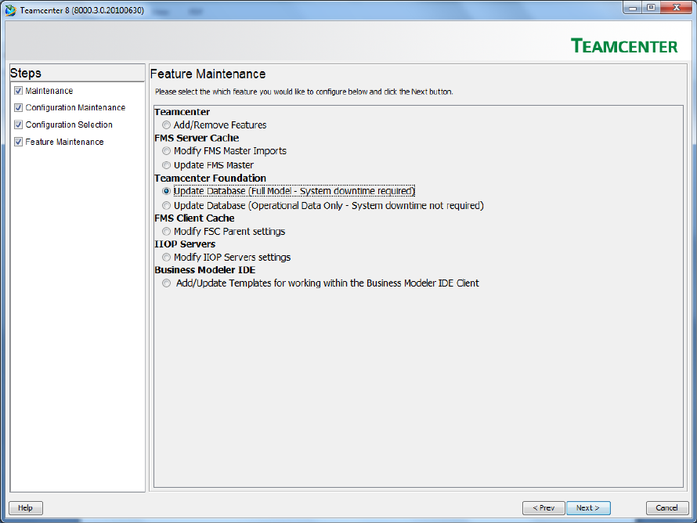Click the FMS Server Cache heading
Image resolution: width=697 pixels, height=523 pixels.
click(x=197, y=139)
